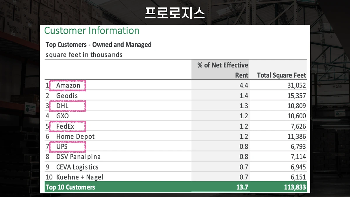This screenshot has width=350, height=197.
Task: Click the Top Customers - Owned and Managed subtitle
Action: pyautogui.click(x=98, y=45)
